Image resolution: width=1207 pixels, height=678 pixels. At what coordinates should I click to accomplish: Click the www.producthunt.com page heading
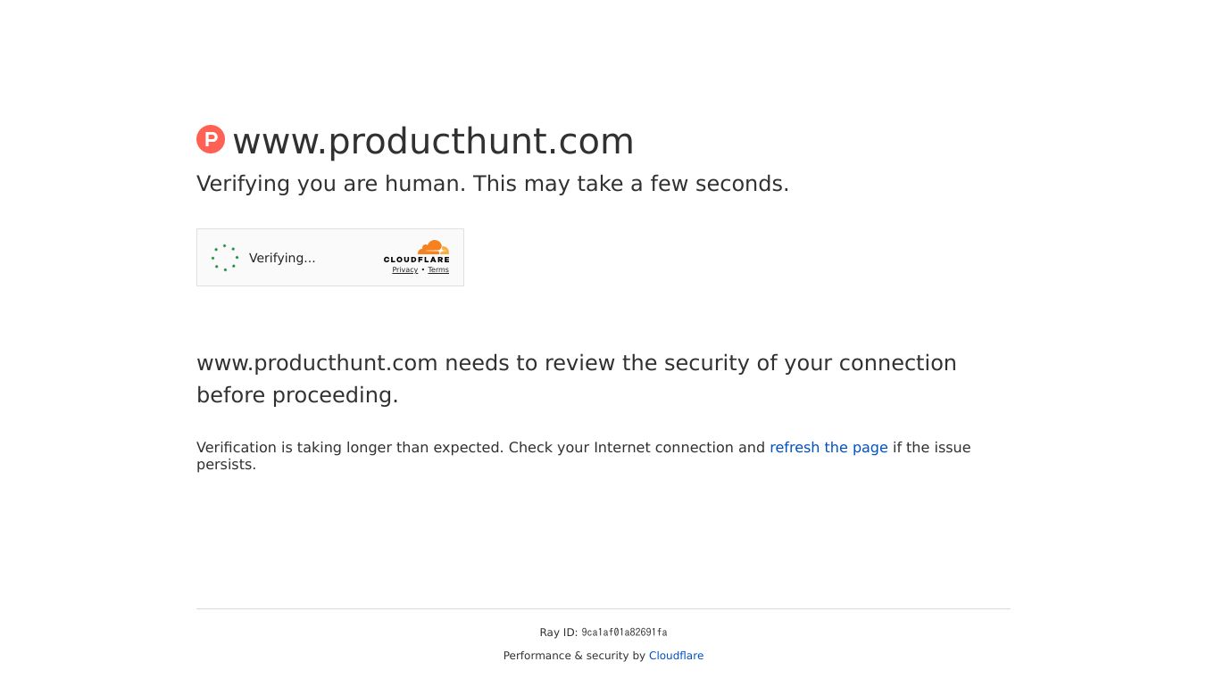(x=433, y=141)
